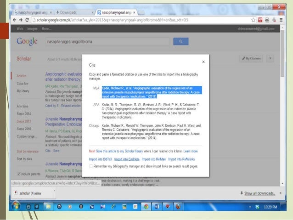Tick the Remember my bibliography manager checkbox
This screenshot has width=293, height=220.
pyautogui.click(x=91, y=166)
